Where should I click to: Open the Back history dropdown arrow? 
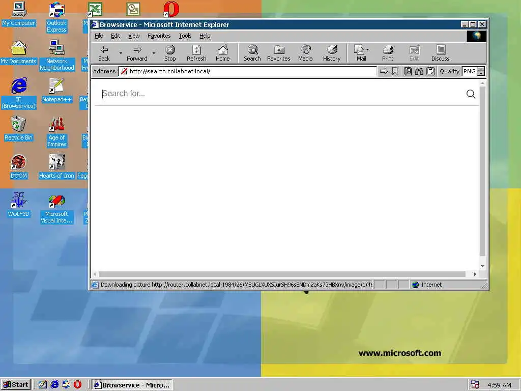(x=121, y=53)
